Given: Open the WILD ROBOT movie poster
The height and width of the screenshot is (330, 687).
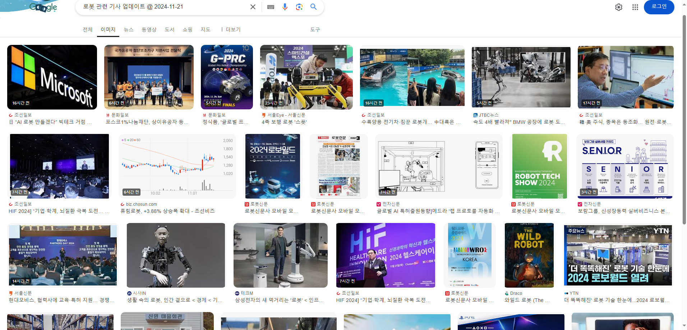Looking at the screenshot, I should [x=529, y=255].
